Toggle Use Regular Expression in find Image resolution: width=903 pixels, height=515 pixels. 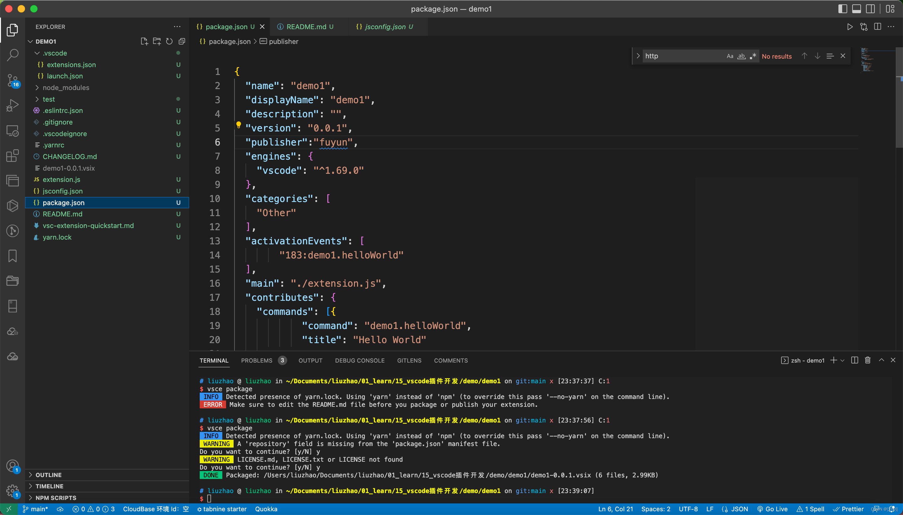coord(753,56)
